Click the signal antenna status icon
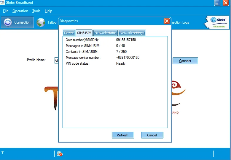 tap(2, 153)
